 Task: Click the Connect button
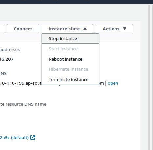point(23,29)
